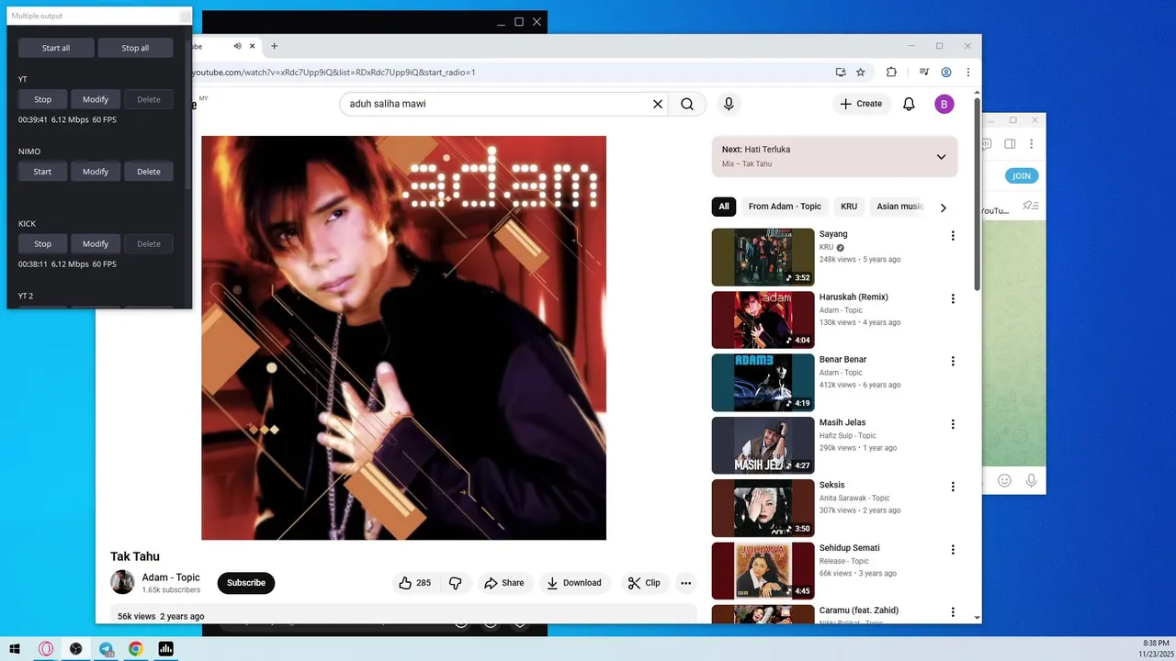Open OBS Studio from taskbar

76,649
